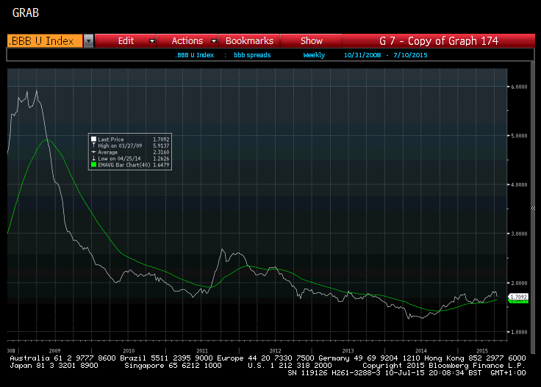The width and height of the screenshot is (541, 387).
Task: Click the High marker icon in legend
Action: click(93, 145)
